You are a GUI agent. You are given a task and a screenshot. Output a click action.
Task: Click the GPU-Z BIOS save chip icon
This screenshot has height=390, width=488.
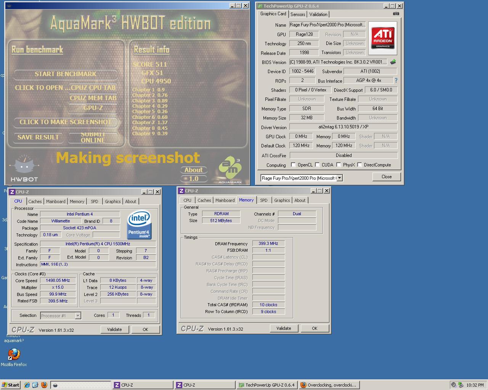tap(393, 62)
